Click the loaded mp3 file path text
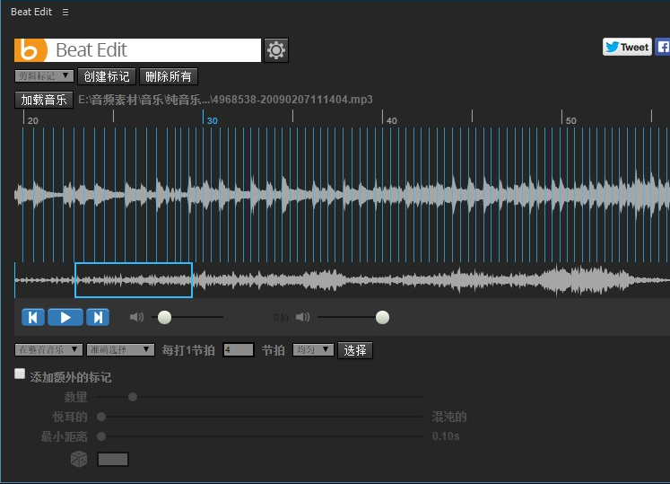The image size is (670, 484). click(x=225, y=100)
